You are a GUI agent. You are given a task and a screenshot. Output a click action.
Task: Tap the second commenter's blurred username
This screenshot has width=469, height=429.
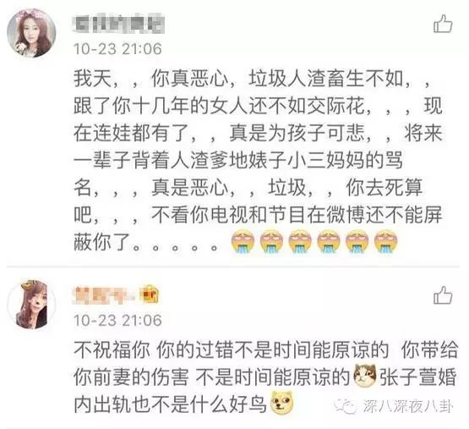tap(106, 294)
